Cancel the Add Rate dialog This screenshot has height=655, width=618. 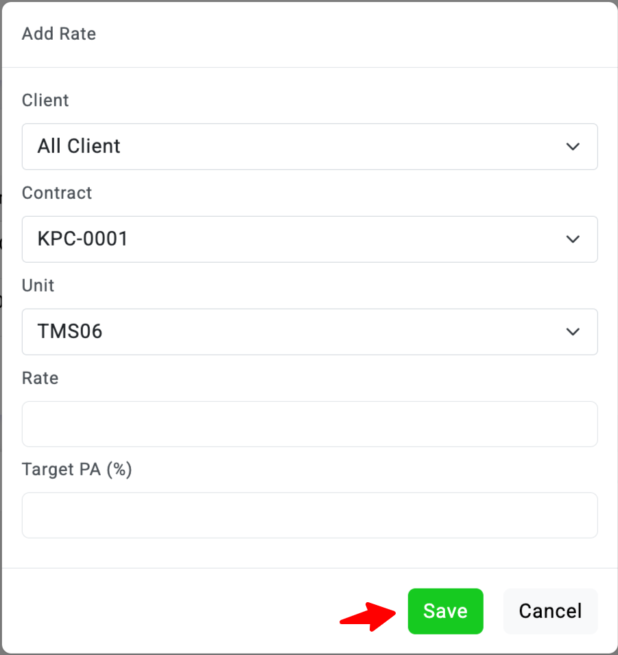click(550, 611)
